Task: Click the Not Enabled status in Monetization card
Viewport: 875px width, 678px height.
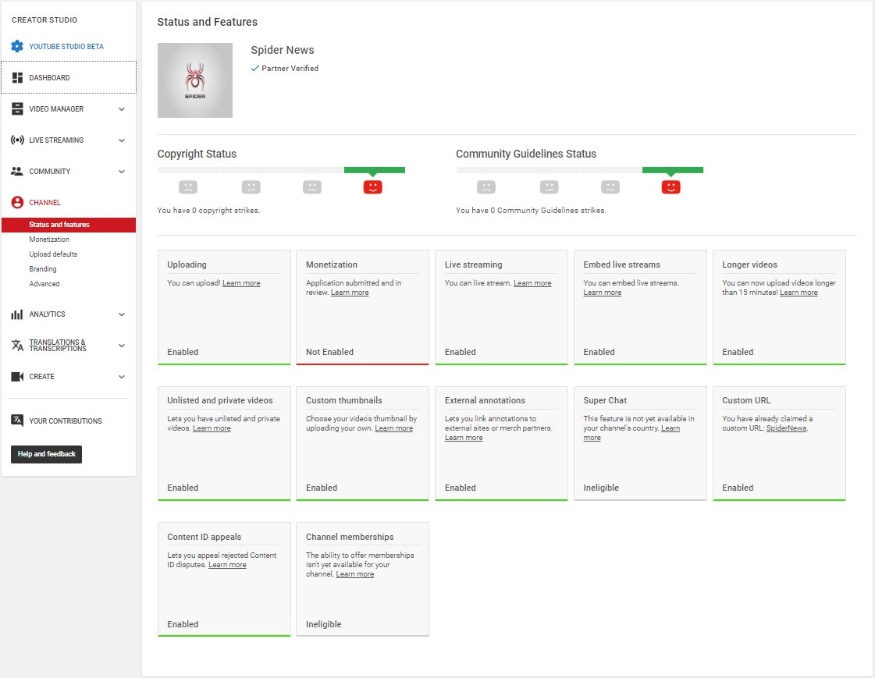Action: pos(330,352)
